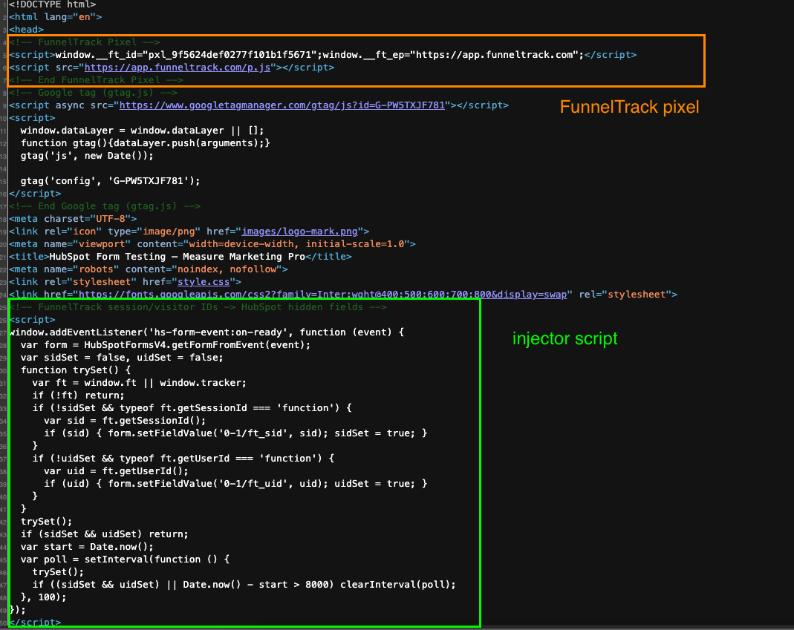Click the var start = Date.now() line

click(87, 546)
